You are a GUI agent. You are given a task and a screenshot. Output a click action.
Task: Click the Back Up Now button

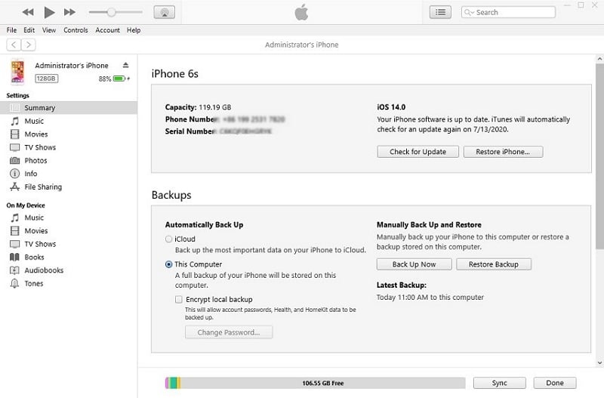pyautogui.click(x=414, y=264)
